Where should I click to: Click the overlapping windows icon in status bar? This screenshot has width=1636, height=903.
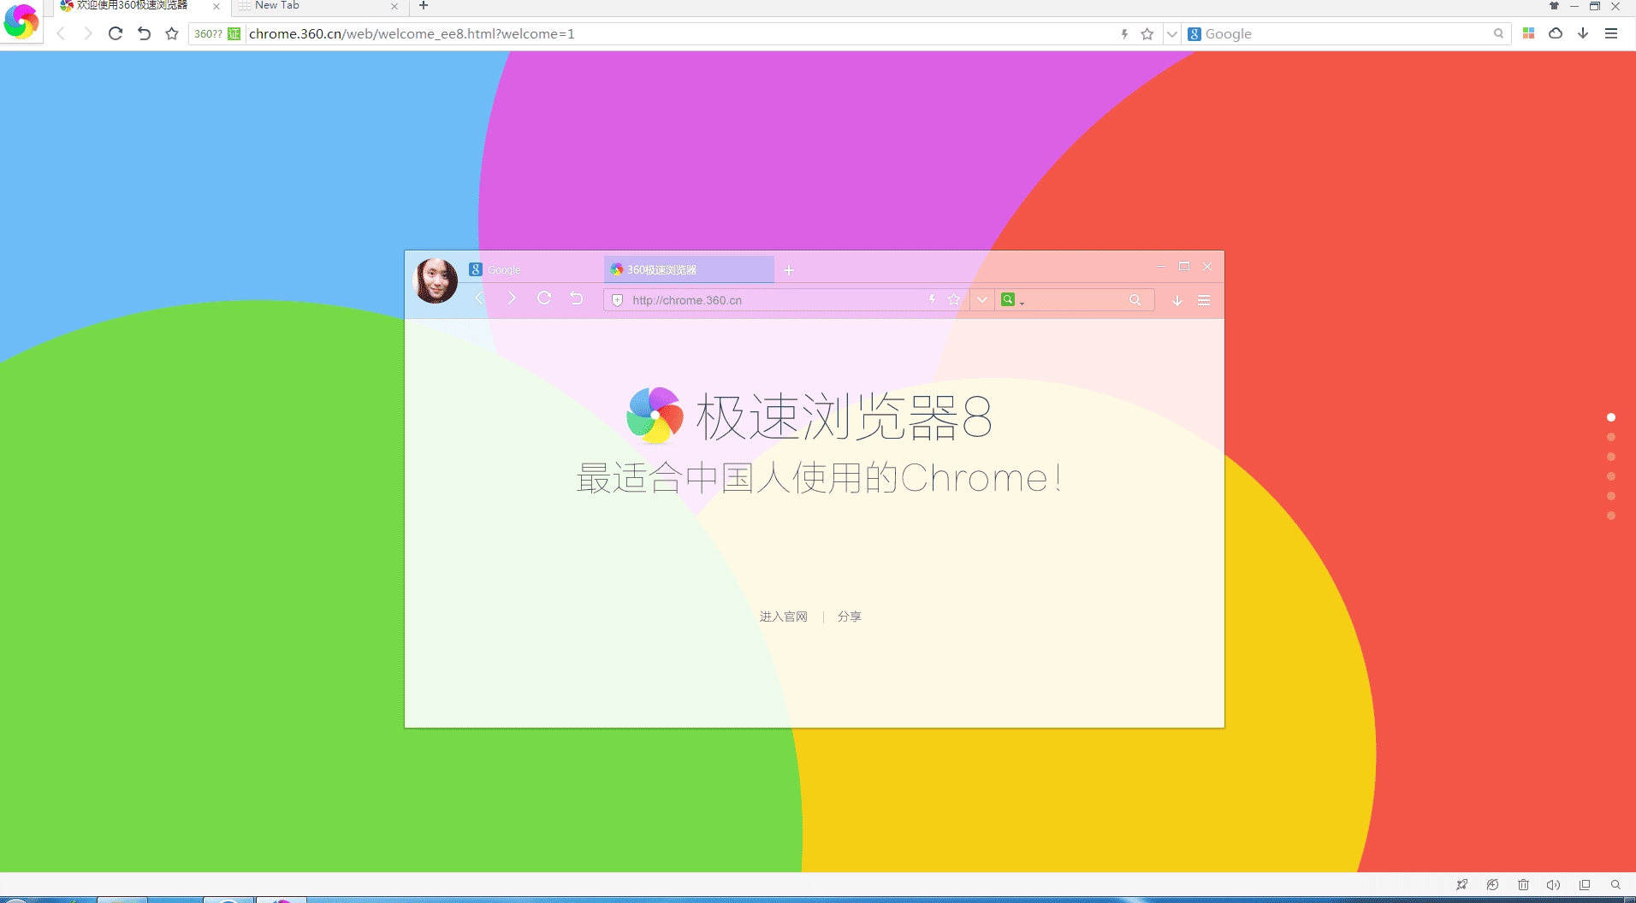point(1585,885)
